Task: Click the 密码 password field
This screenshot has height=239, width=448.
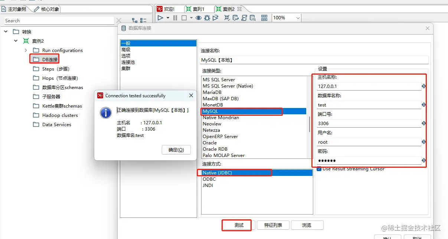Action: 369,160
